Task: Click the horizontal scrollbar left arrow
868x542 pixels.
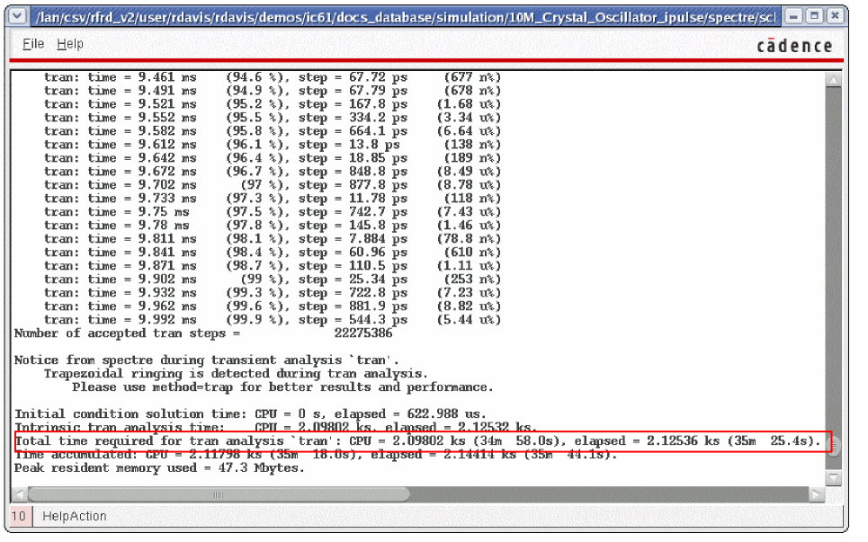Action: (20, 493)
